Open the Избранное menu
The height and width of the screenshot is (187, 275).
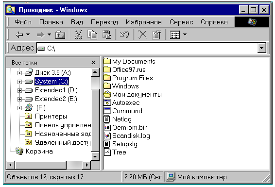pyautogui.click(x=144, y=22)
